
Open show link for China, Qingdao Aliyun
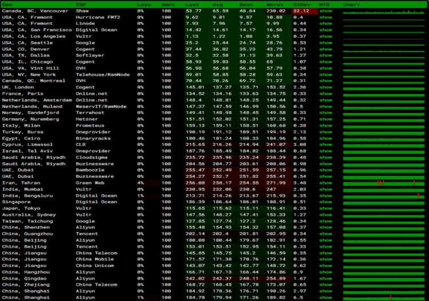pyautogui.click(x=325, y=278)
